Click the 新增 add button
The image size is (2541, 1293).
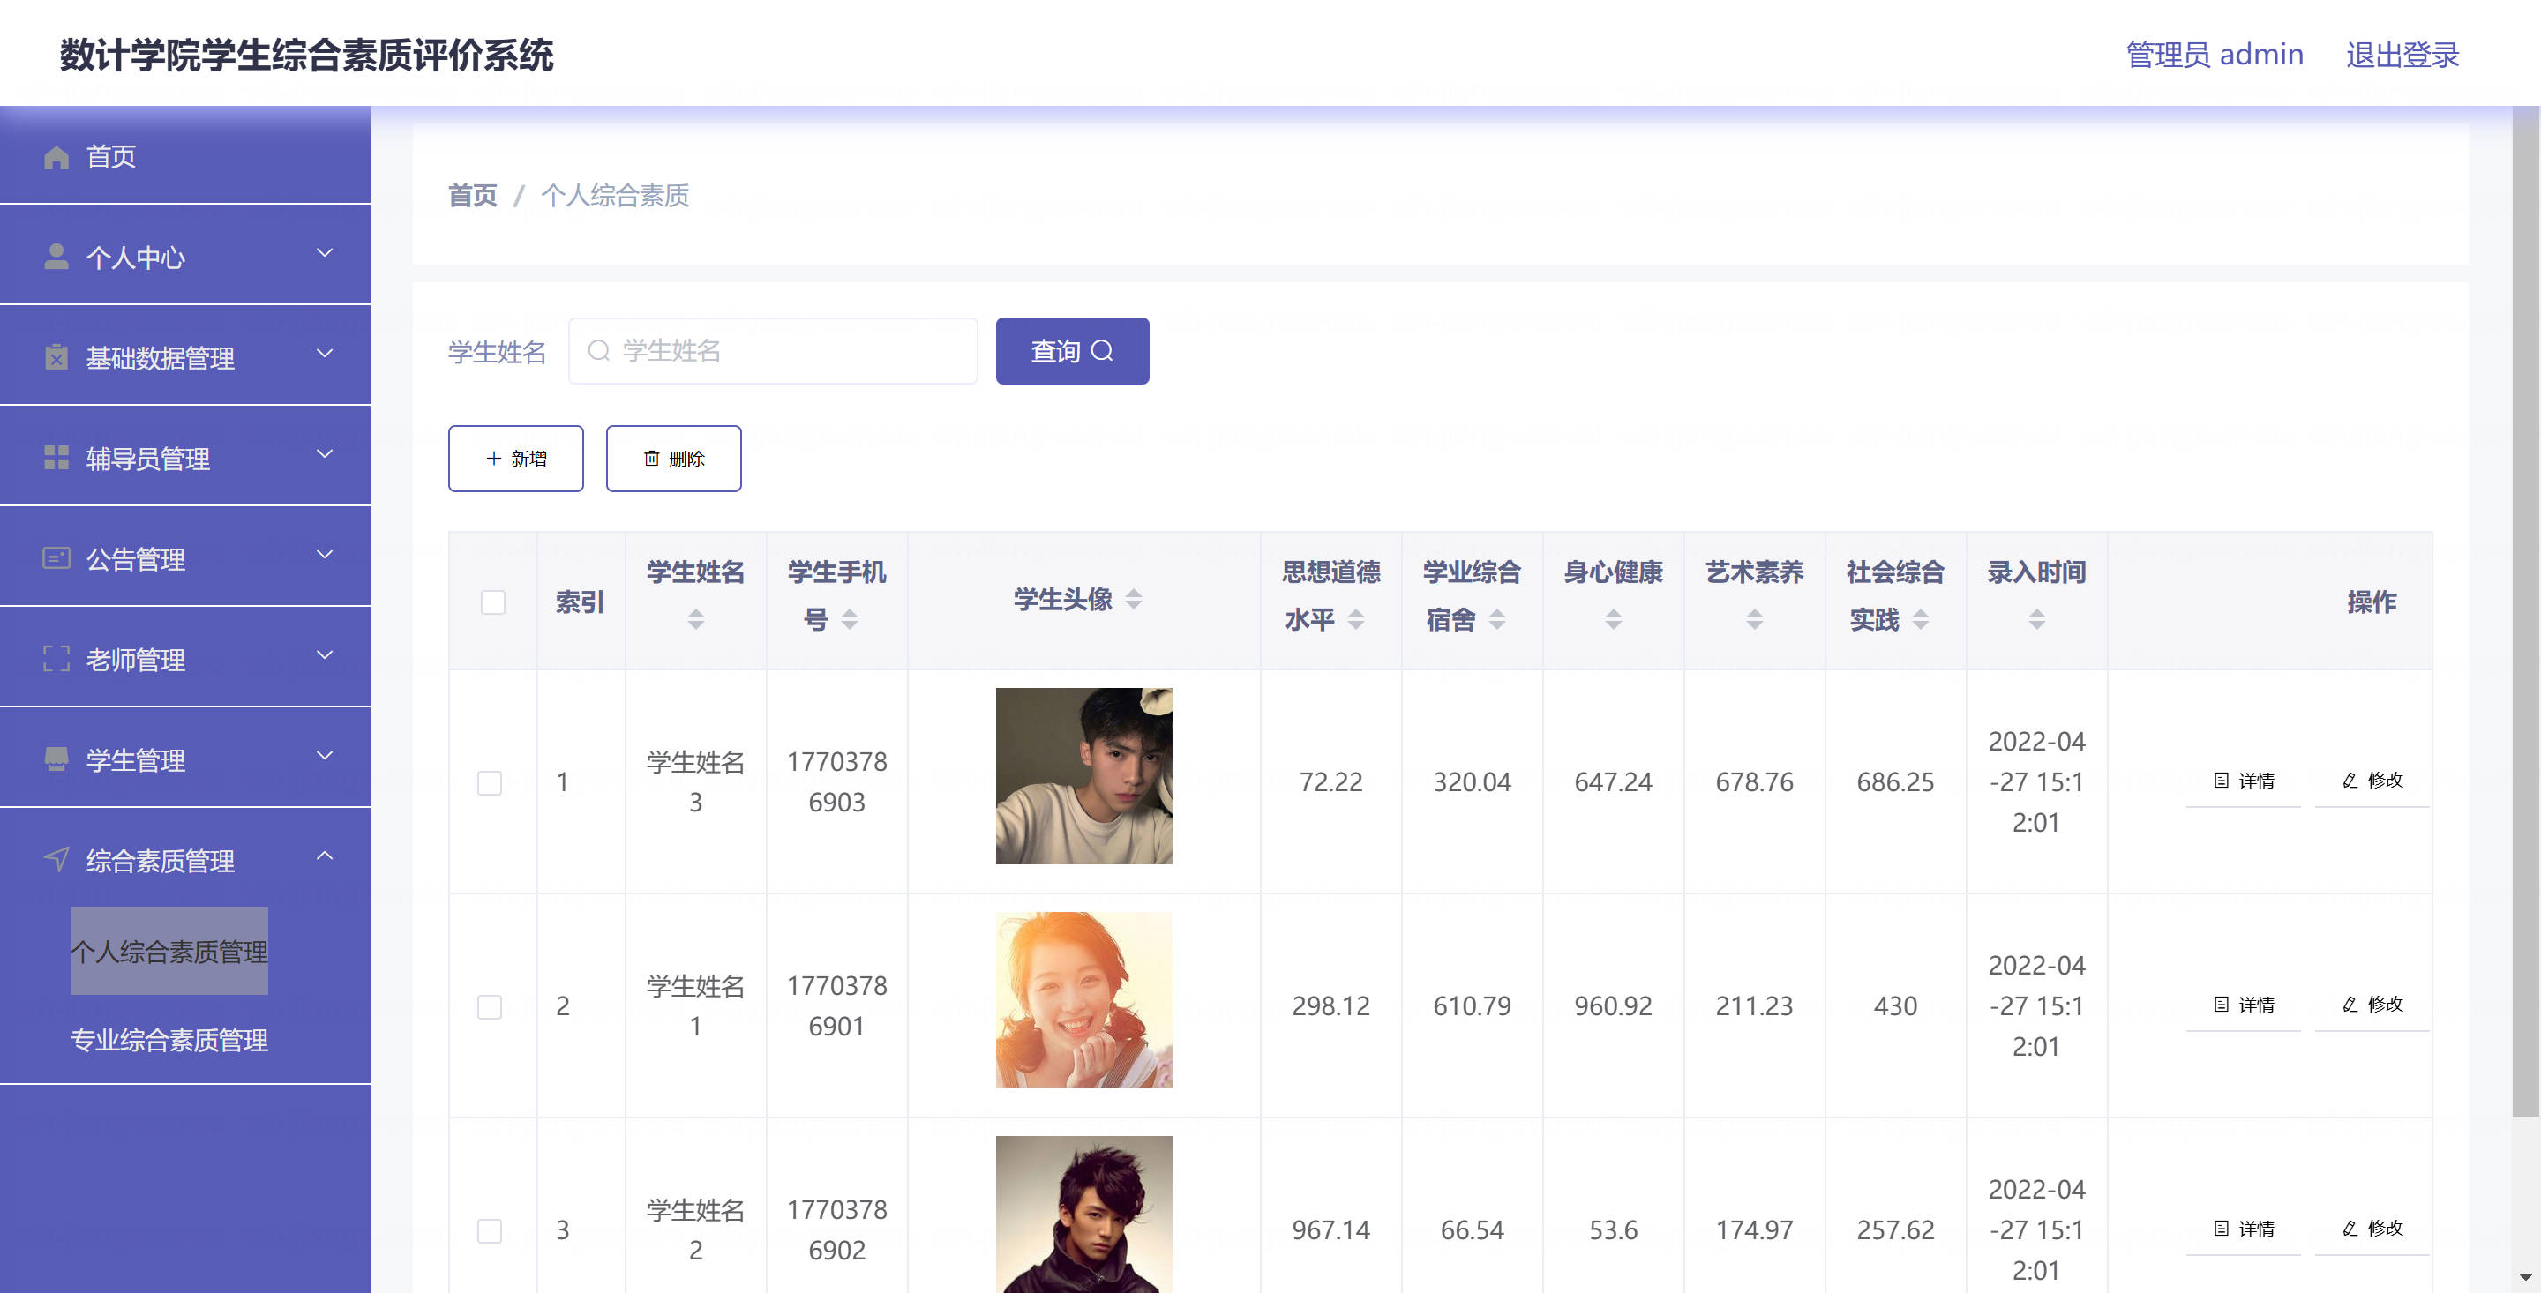click(516, 459)
